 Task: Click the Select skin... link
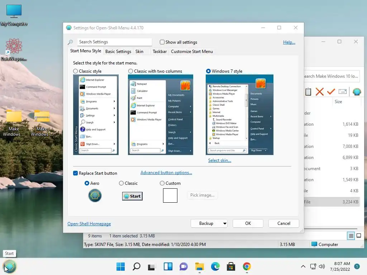point(220,160)
